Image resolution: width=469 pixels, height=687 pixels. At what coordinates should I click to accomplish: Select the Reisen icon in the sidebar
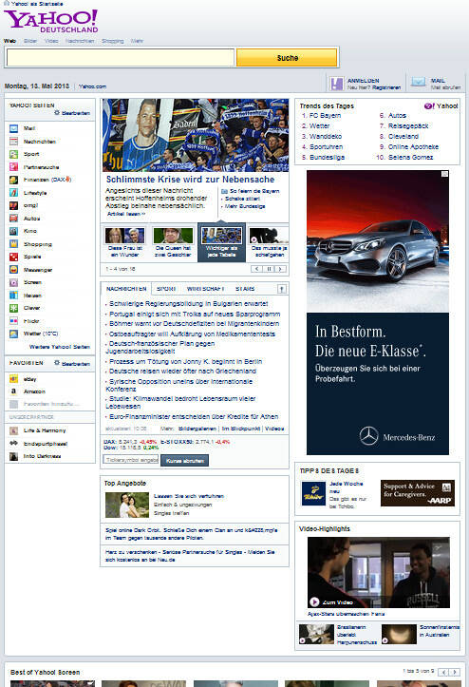click(13, 296)
